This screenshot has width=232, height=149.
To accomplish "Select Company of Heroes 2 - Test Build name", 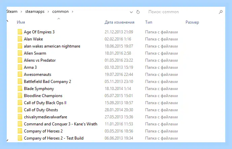I will pos(54,138).
